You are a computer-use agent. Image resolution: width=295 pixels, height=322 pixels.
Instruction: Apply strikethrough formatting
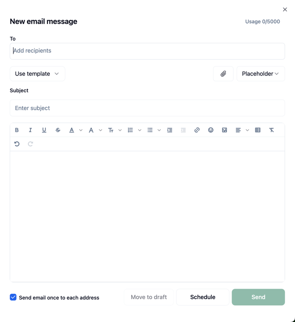(58, 130)
